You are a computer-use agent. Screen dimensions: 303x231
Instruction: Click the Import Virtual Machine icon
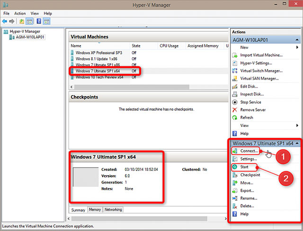[235, 55]
